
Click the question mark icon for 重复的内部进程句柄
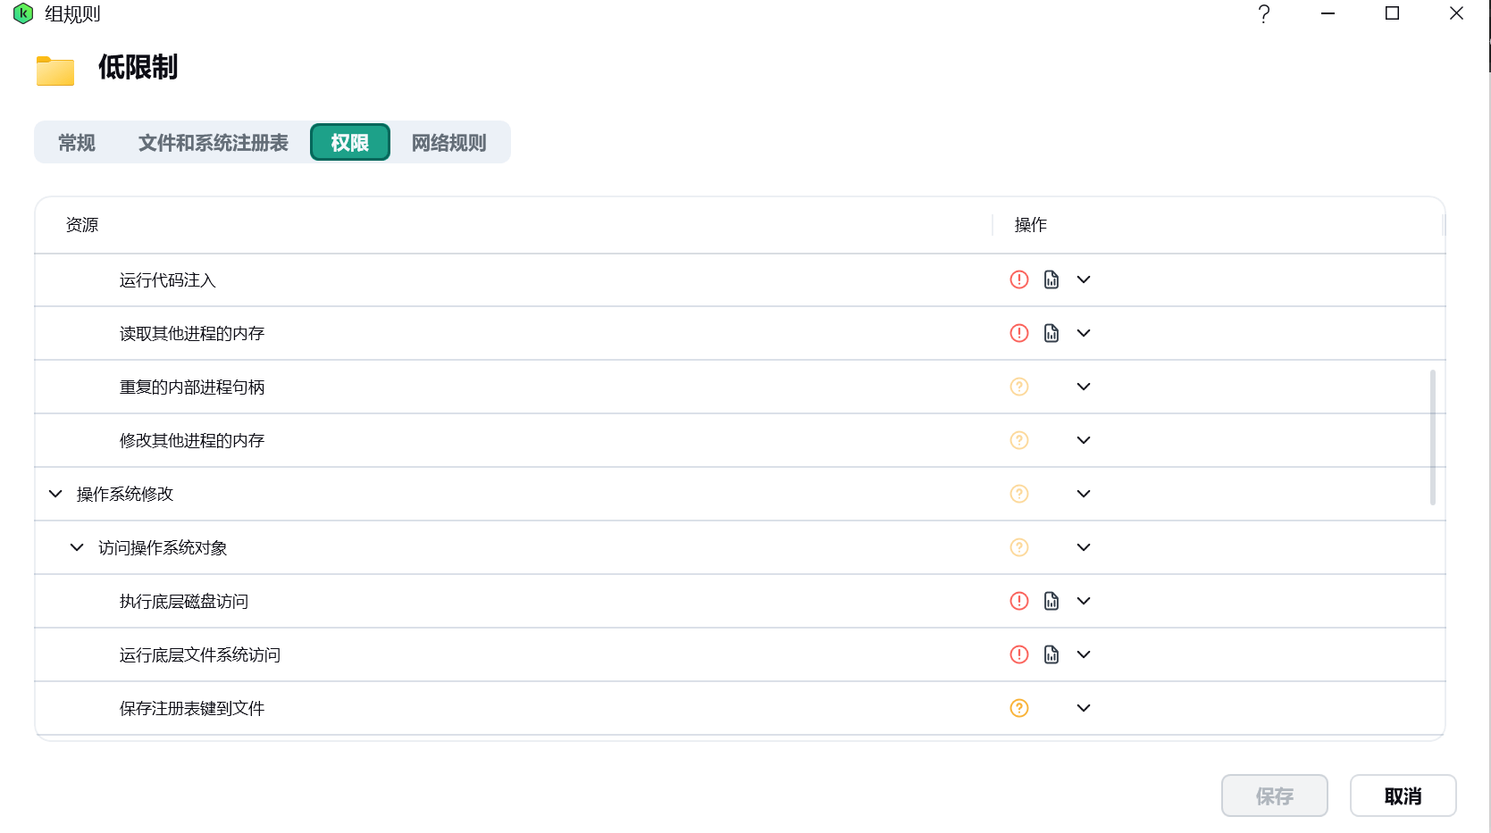pyautogui.click(x=1019, y=387)
